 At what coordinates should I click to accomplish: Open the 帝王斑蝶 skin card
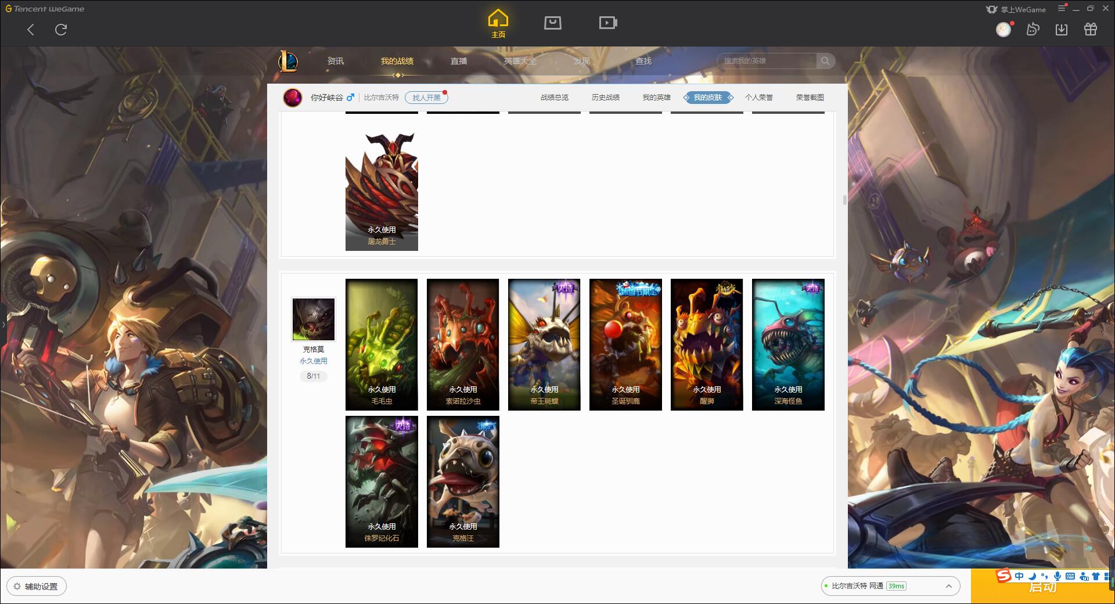point(544,344)
